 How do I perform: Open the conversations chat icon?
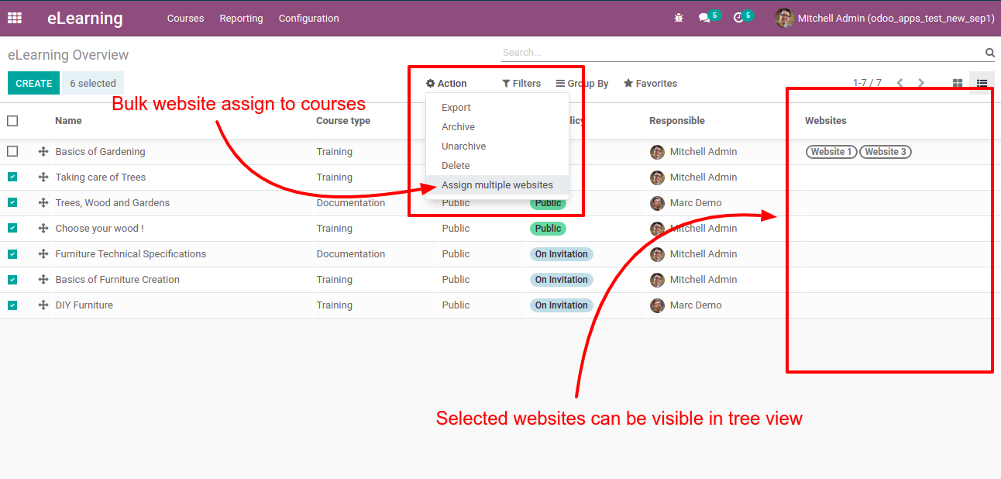click(x=704, y=18)
